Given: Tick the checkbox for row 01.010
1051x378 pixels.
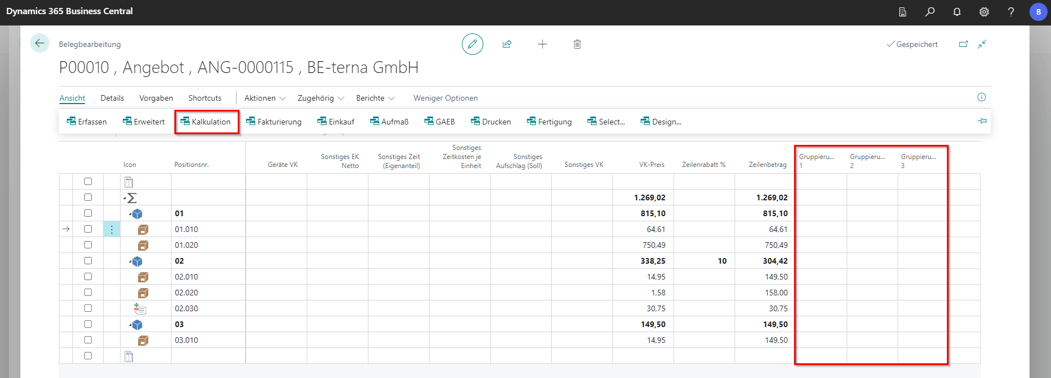Looking at the screenshot, I should (x=88, y=229).
